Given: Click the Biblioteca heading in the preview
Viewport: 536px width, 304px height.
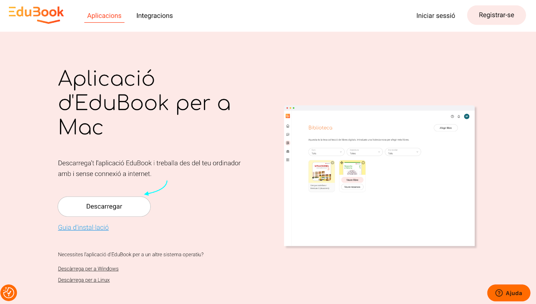Looking at the screenshot, I should 320,128.
